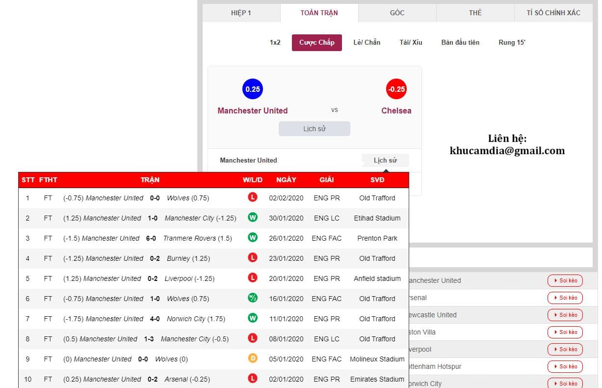Click the Emirates Stadium cell
The width and height of the screenshot is (602, 388).
(x=377, y=379)
